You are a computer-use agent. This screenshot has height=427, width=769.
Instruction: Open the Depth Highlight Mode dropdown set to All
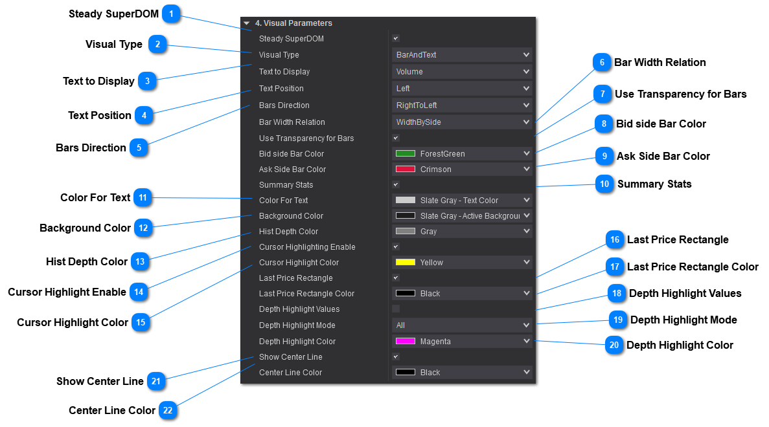462,325
